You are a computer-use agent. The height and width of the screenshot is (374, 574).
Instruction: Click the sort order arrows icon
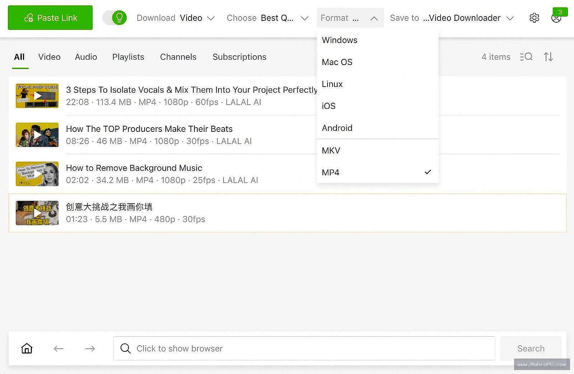[x=548, y=57]
